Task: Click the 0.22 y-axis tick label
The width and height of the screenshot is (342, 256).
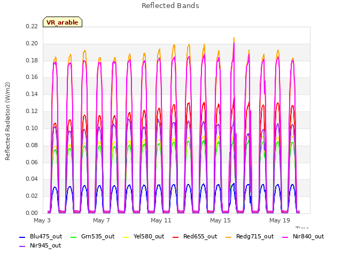Action: coord(32,26)
